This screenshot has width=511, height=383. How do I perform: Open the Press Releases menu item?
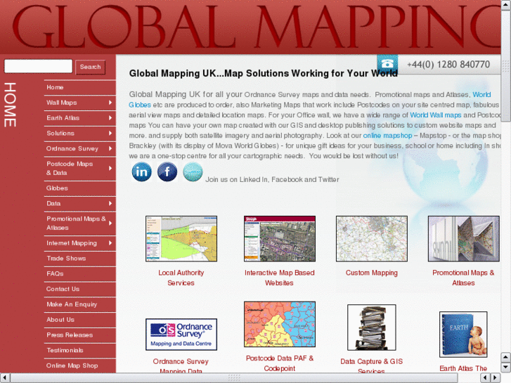pyautogui.click(x=80, y=335)
